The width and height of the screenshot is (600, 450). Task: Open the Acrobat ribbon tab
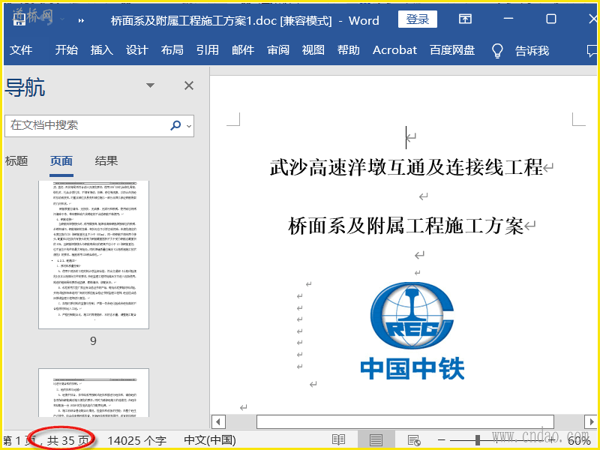click(395, 50)
